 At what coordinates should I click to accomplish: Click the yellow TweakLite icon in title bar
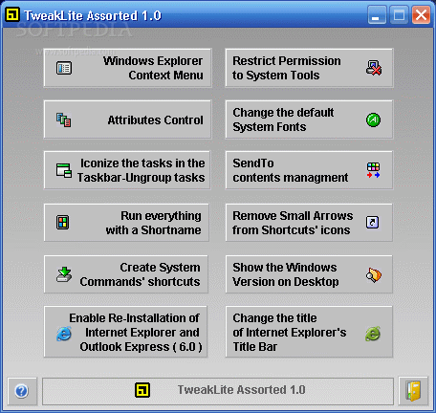[x=12, y=14]
